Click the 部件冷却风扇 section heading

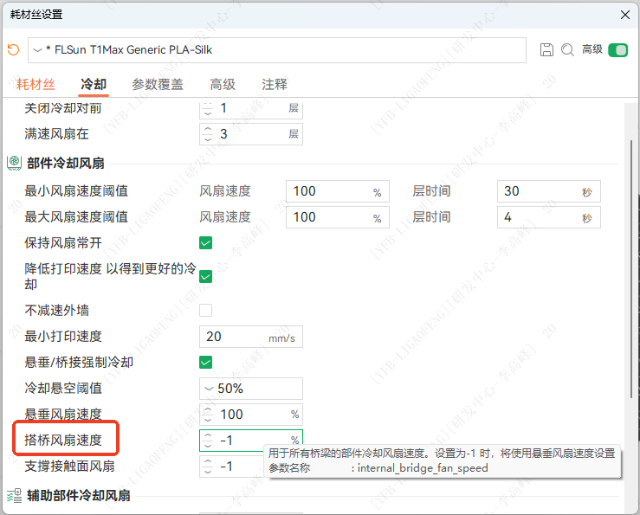tap(66, 164)
